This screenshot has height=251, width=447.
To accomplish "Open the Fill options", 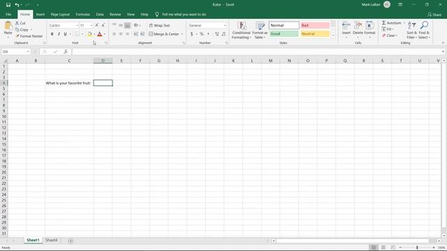I will [388, 29].
